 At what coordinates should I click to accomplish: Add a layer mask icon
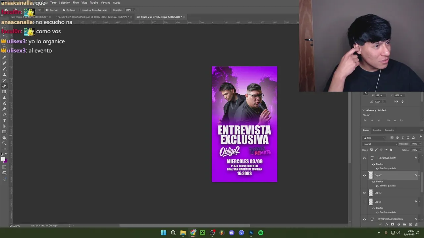pyautogui.click(x=393, y=224)
